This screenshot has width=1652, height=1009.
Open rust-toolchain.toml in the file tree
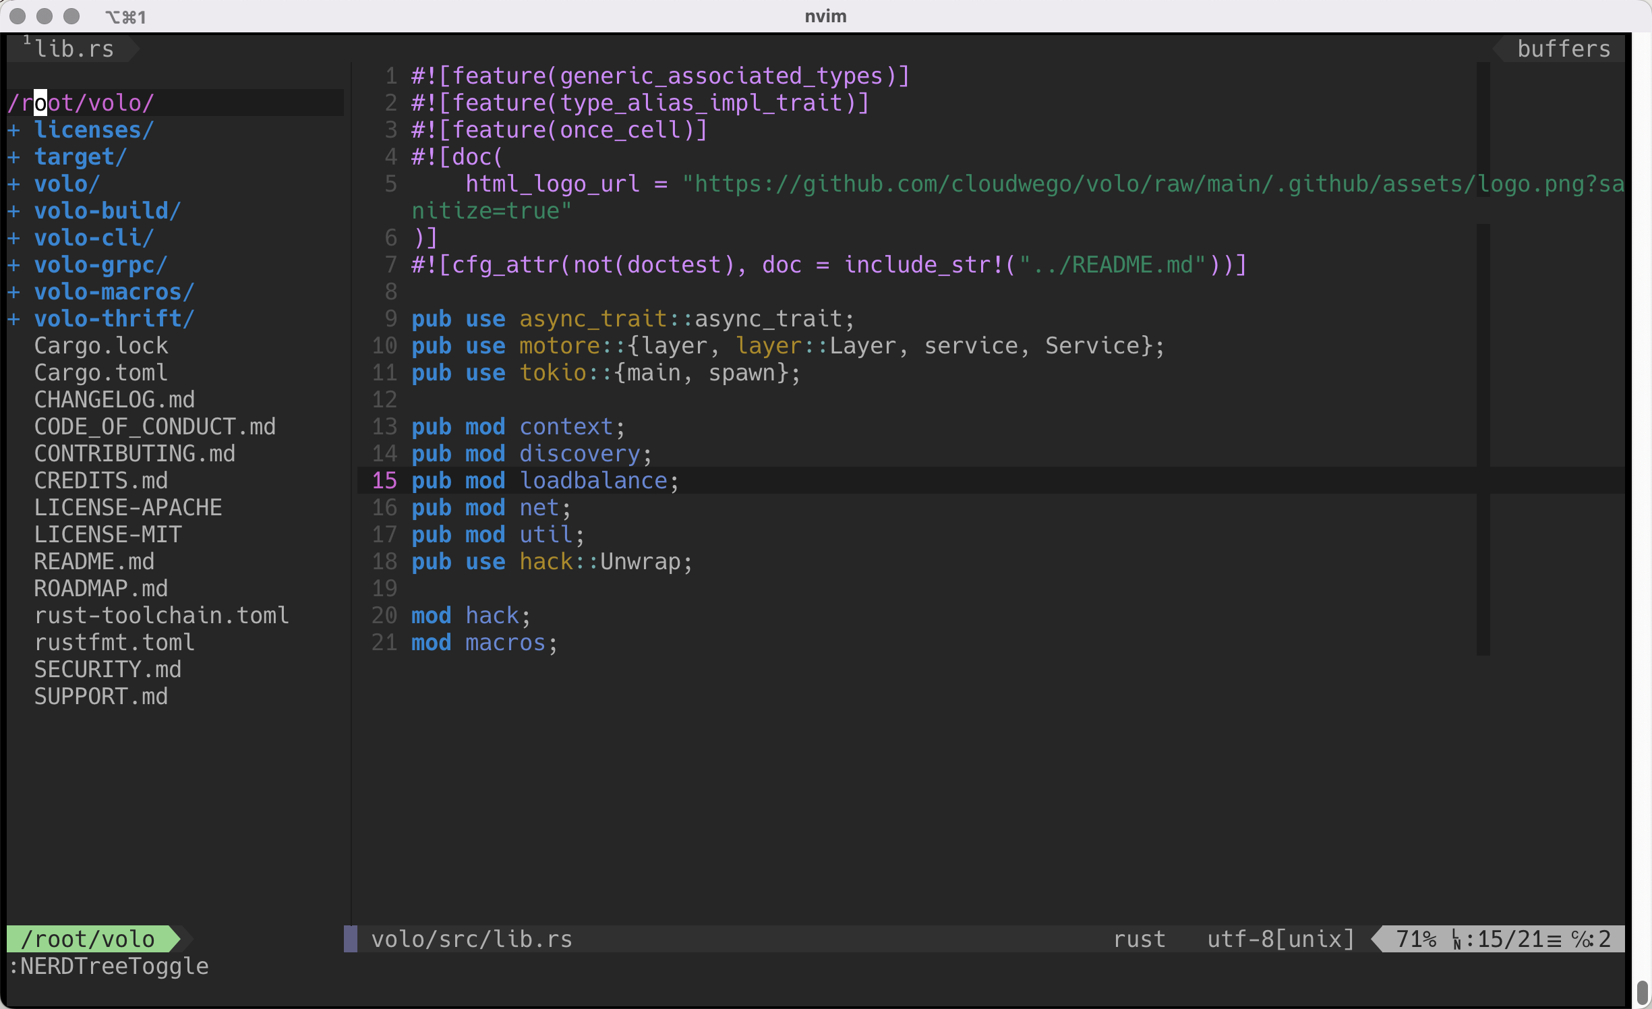coord(162,615)
